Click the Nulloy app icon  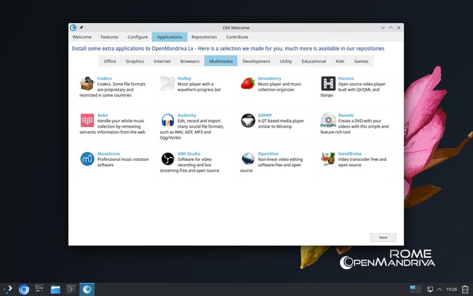pos(168,84)
